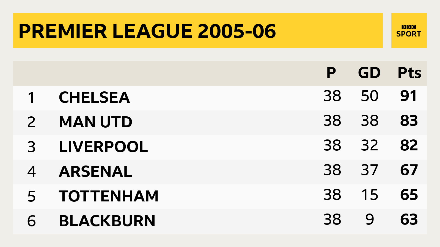Choose the Arsenal team name
The width and height of the screenshot is (440, 247).
click(95, 172)
